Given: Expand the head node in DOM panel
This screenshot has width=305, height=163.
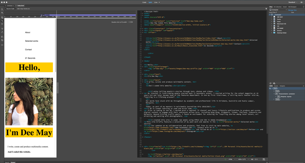Looking at the screenshot, I should pyautogui.click(x=274, y=91).
